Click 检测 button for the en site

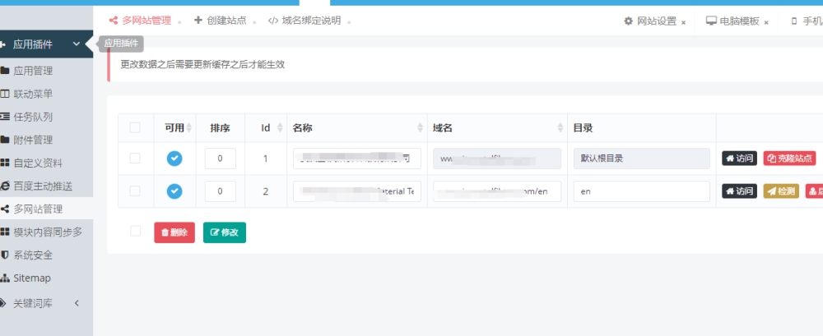coord(781,191)
